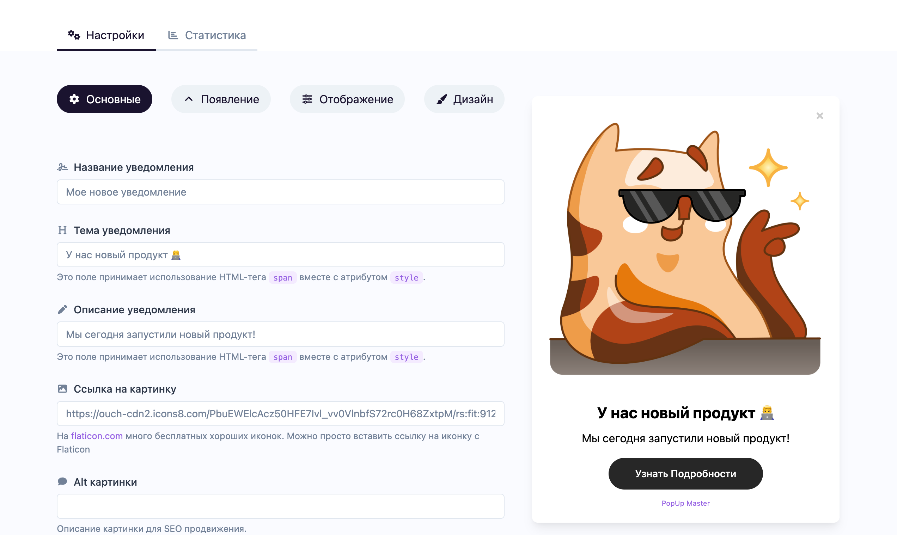Click the comment bubble icon beside Alt картинки
The height and width of the screenshot is (535, 897).
[x=62, y=482]
